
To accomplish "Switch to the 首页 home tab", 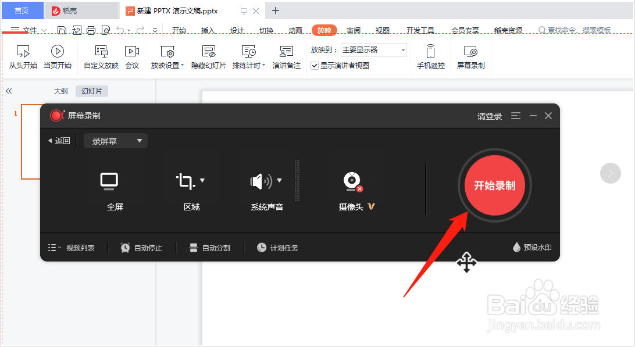I will tap(22, 10).
